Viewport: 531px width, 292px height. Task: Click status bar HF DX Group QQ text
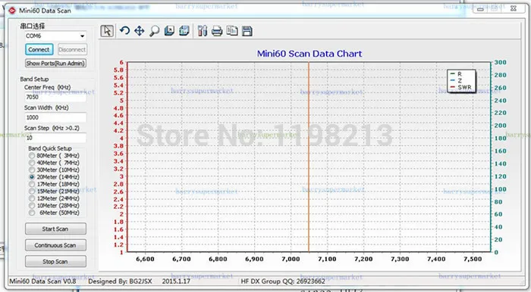[x=283, y=281]
